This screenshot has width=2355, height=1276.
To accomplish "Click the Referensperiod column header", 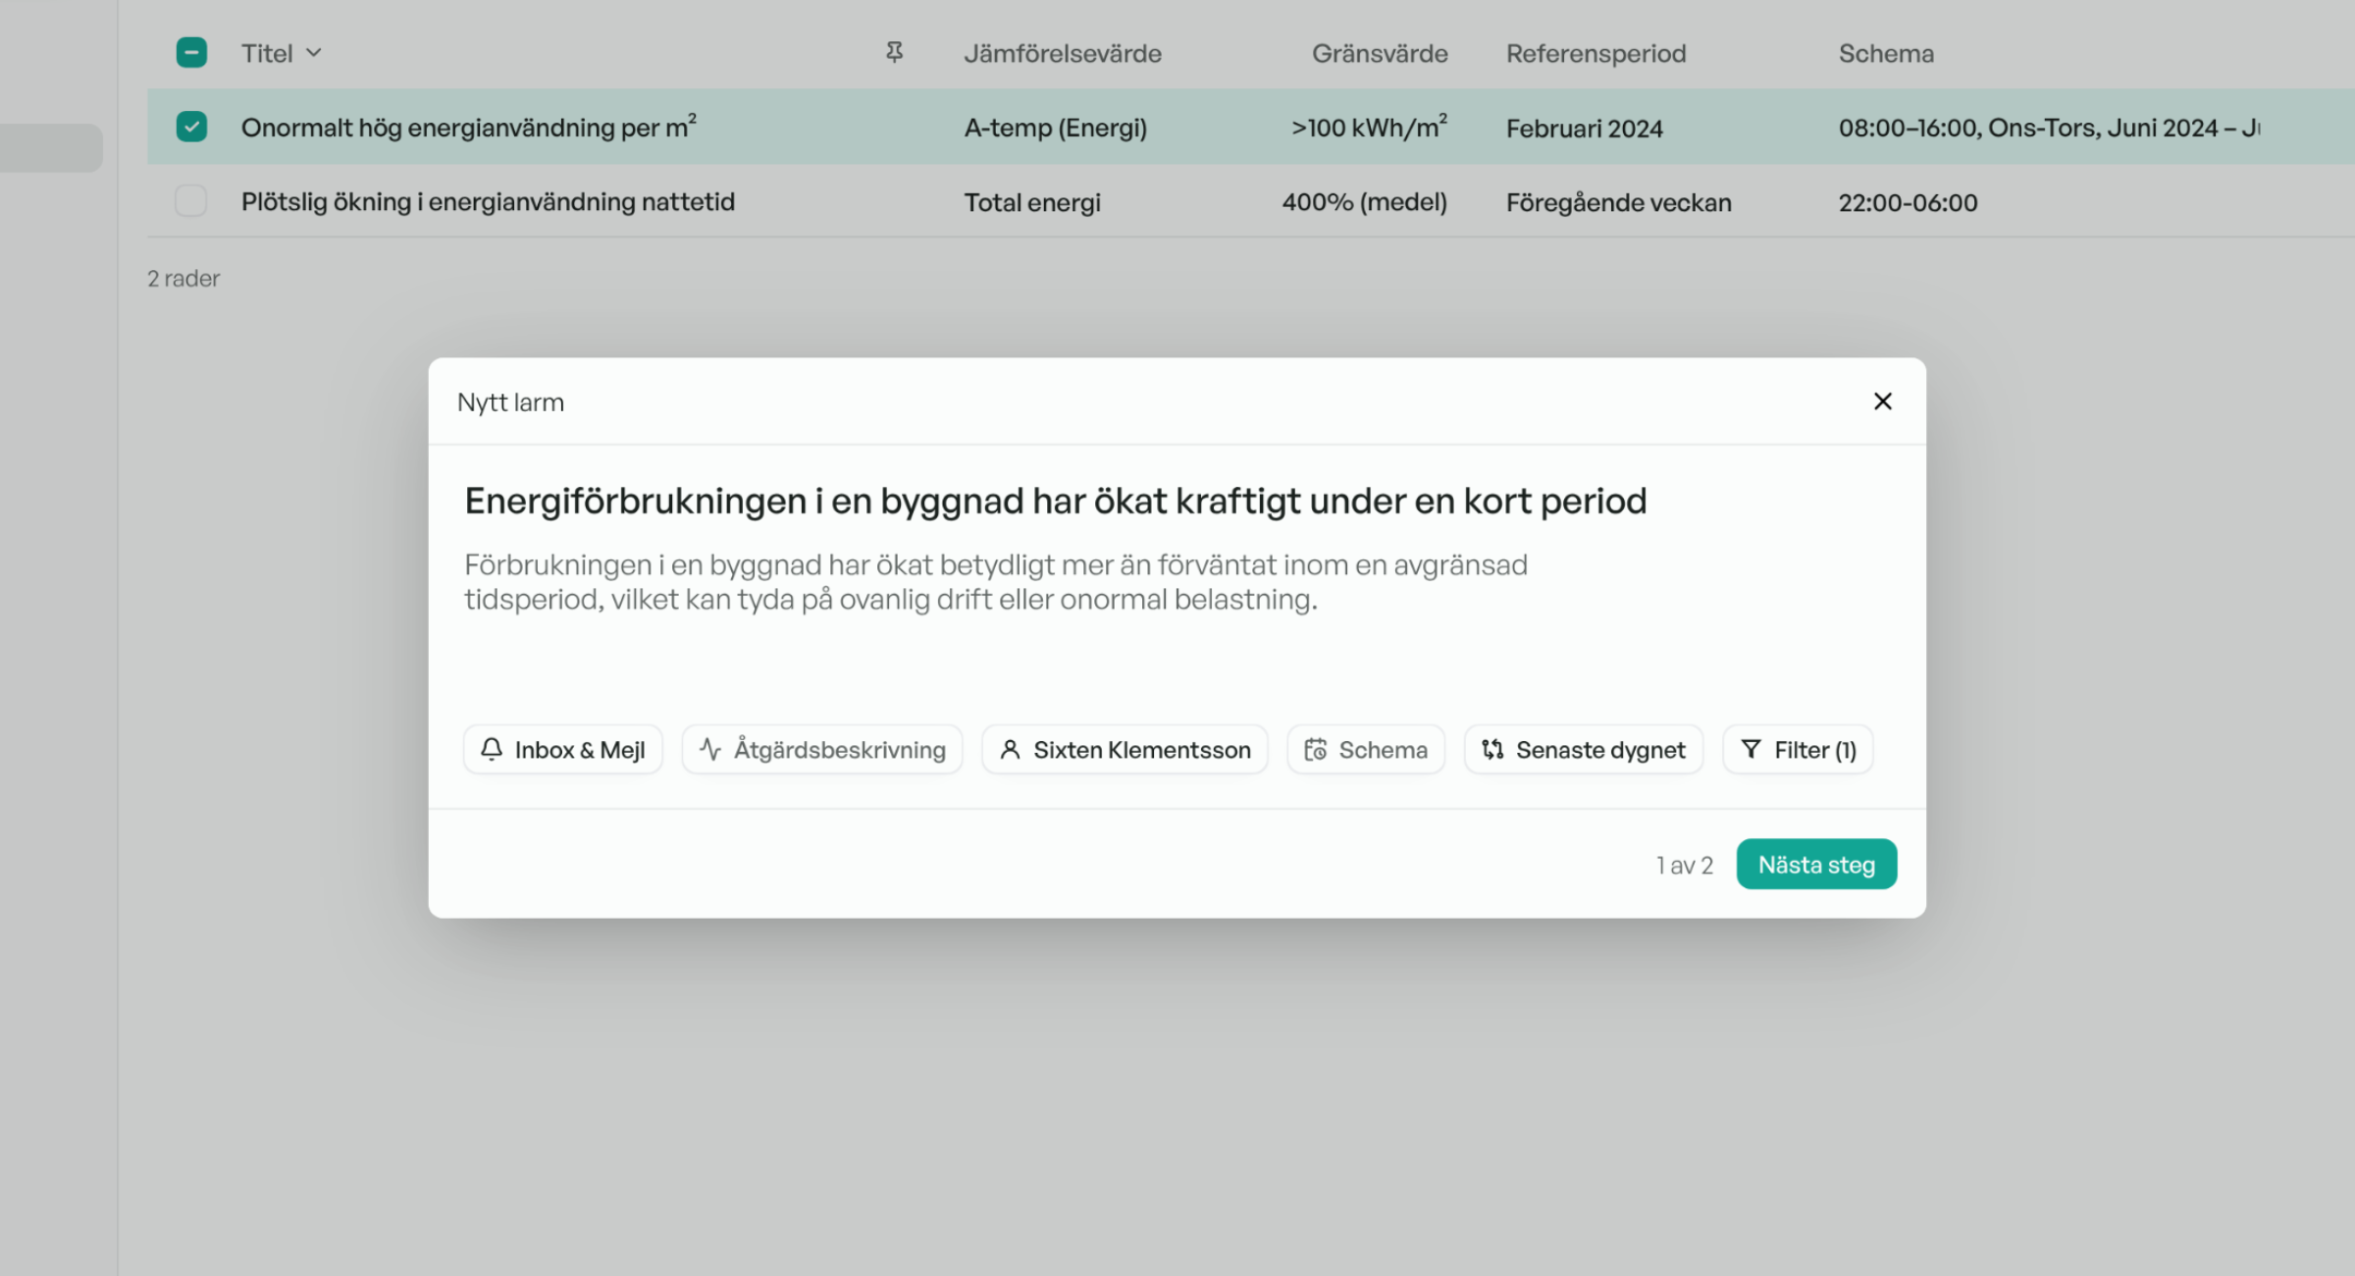I will tap(1596, 54).
